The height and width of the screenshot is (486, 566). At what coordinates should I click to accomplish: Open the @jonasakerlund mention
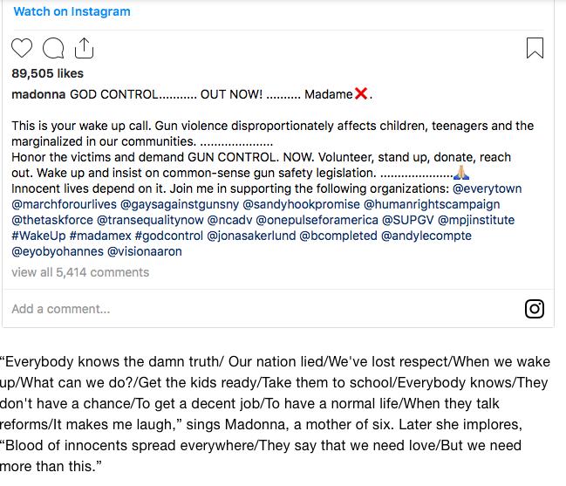(x=251, y=236)
